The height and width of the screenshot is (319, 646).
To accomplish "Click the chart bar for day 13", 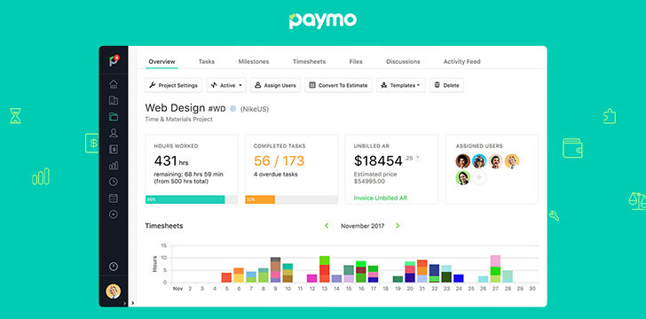I will (324, 269).
